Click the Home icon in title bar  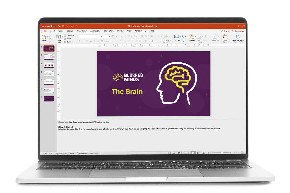[x=59, y=26]
